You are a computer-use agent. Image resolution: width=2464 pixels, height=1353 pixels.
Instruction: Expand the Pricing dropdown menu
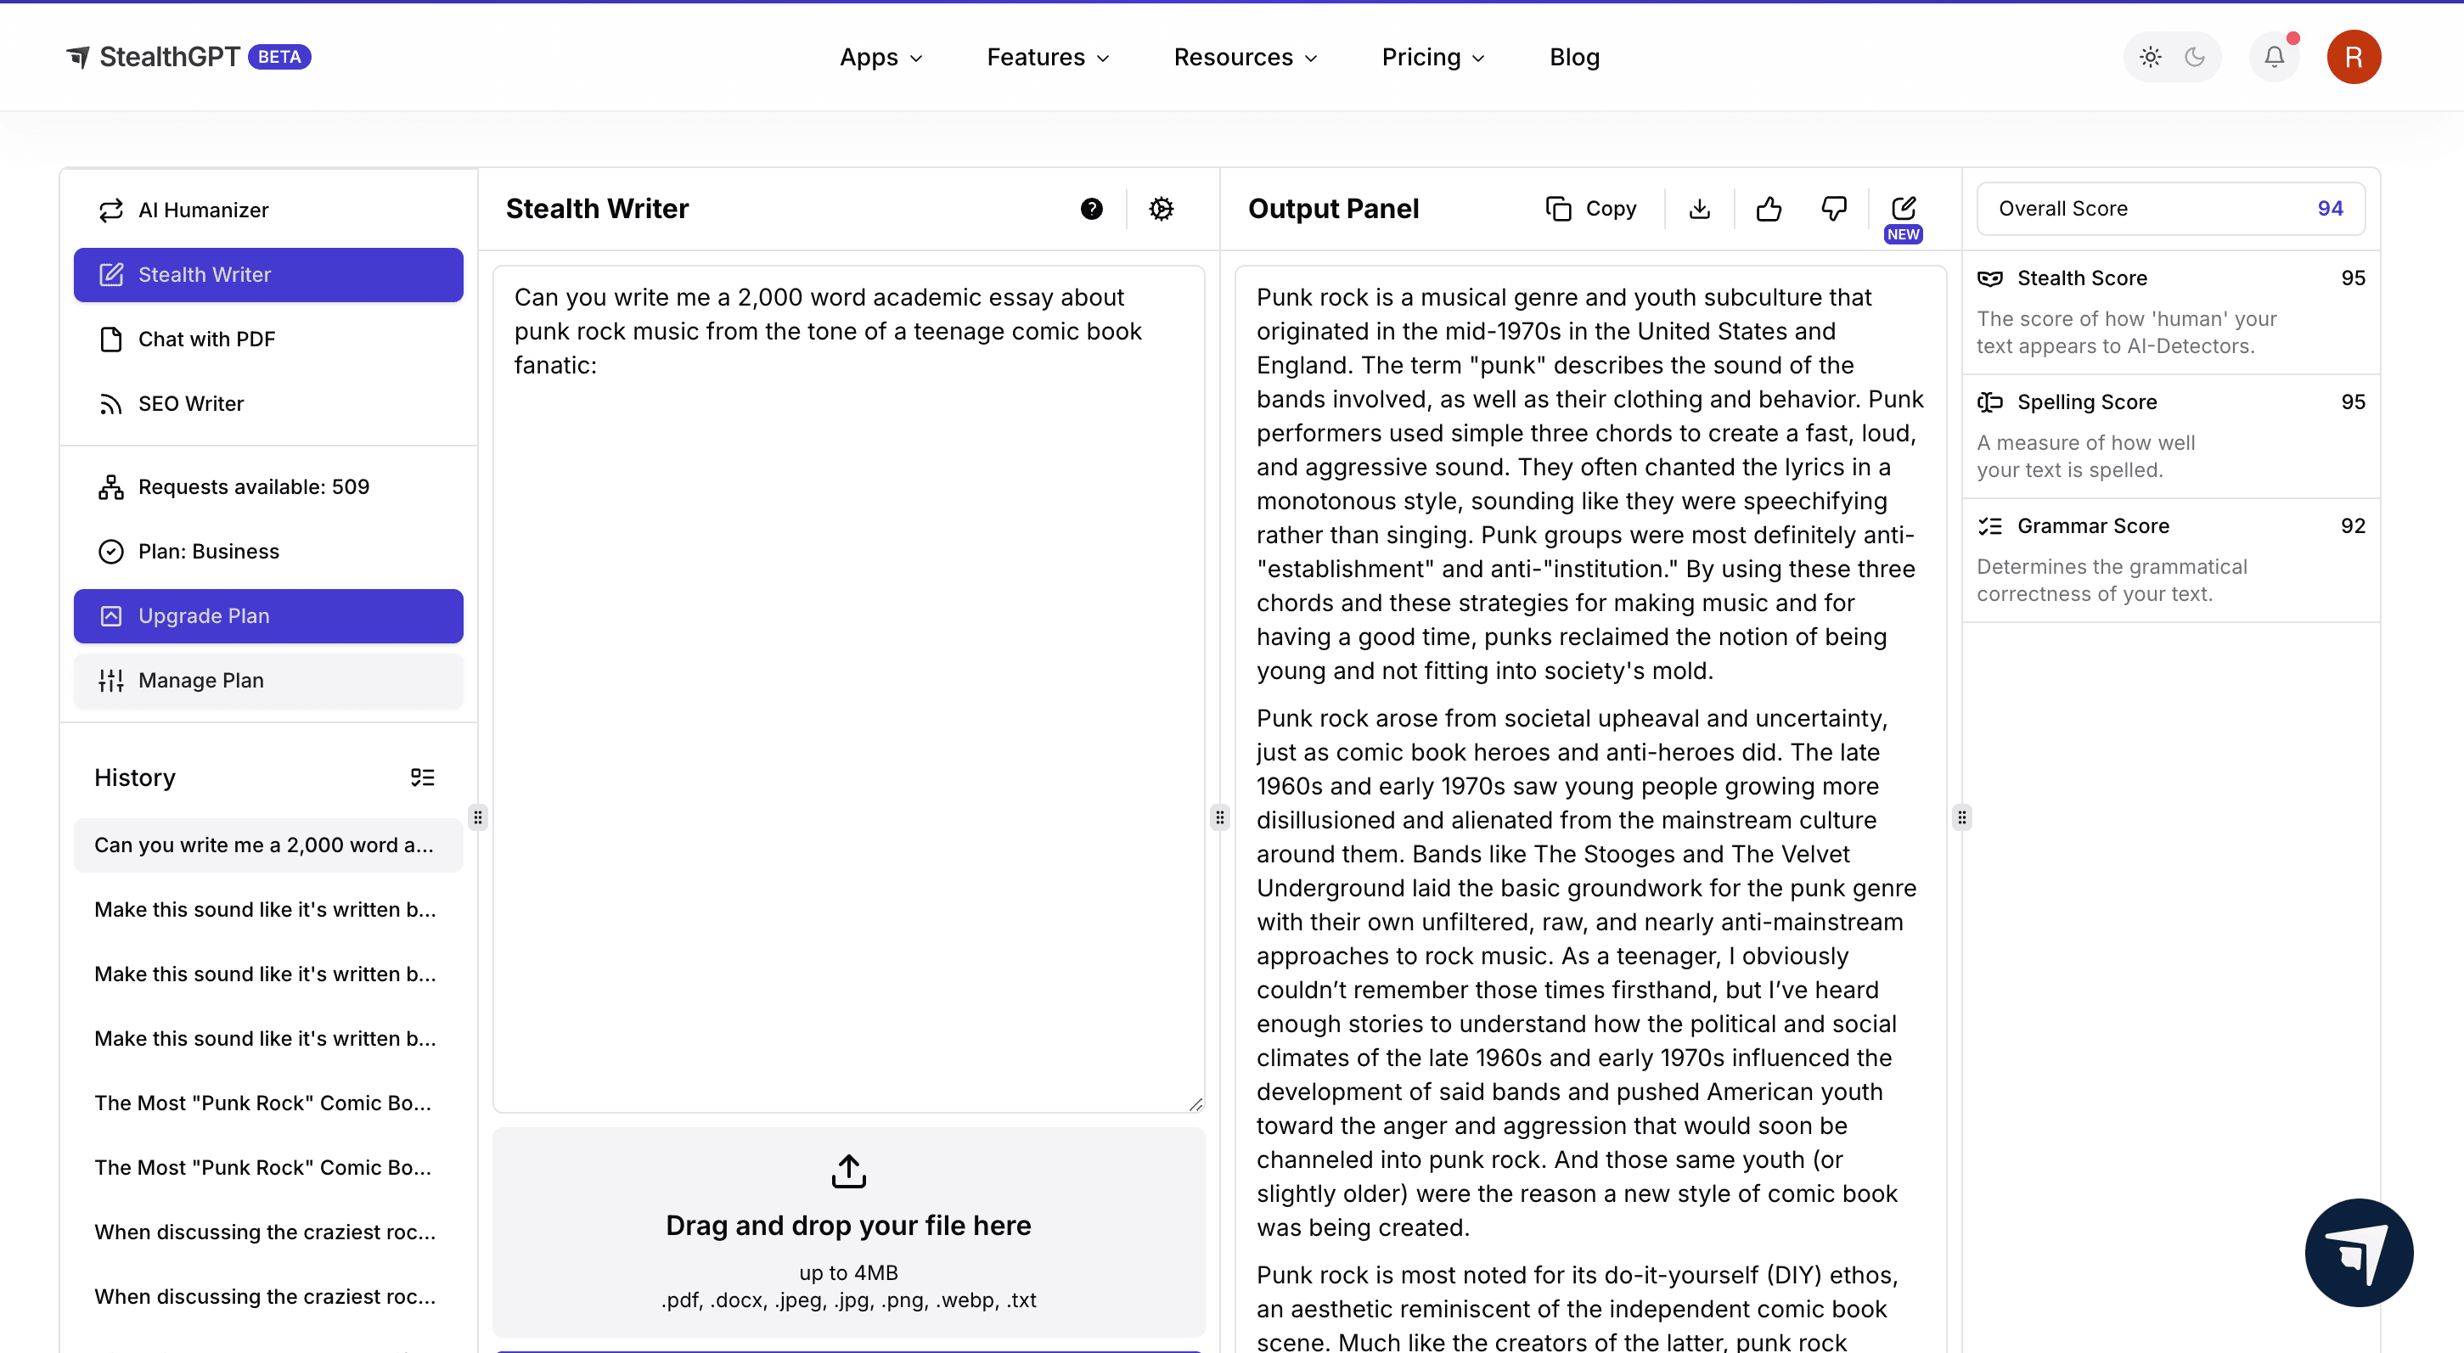click(x=1432, y=58)
